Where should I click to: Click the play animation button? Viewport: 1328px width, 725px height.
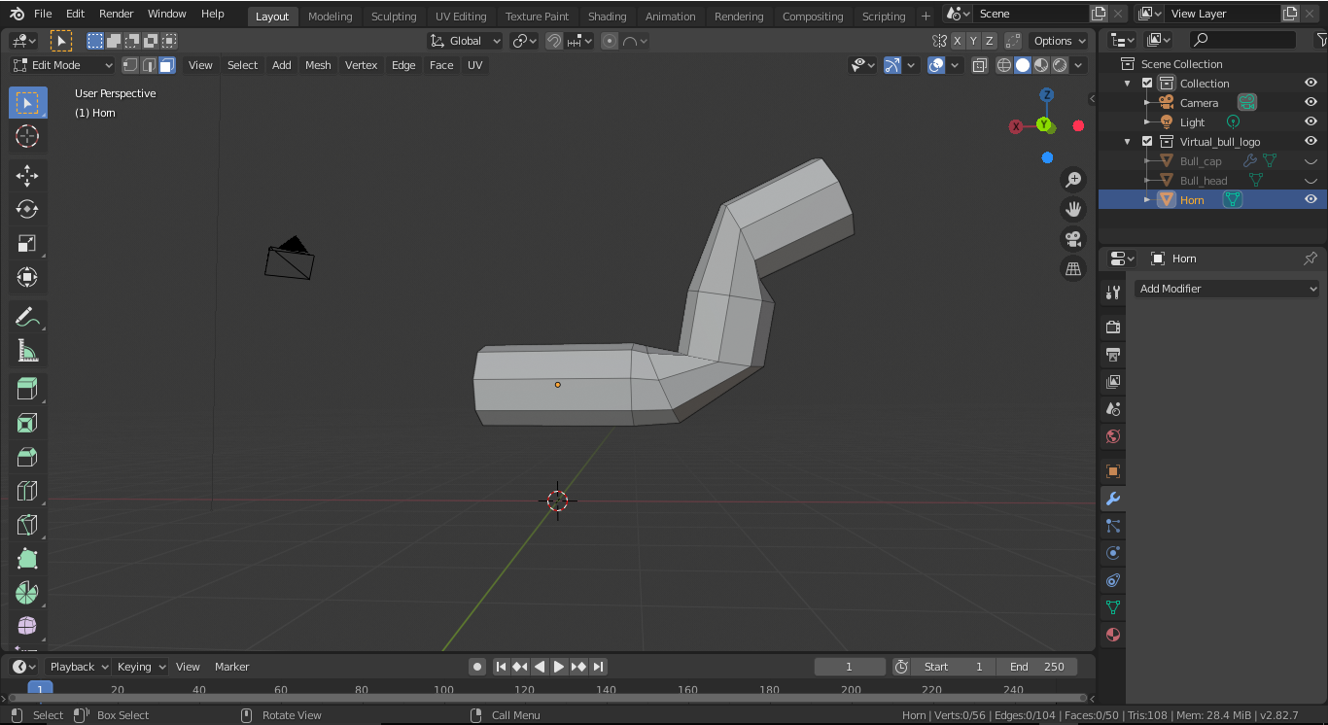[x=559, y=667]
